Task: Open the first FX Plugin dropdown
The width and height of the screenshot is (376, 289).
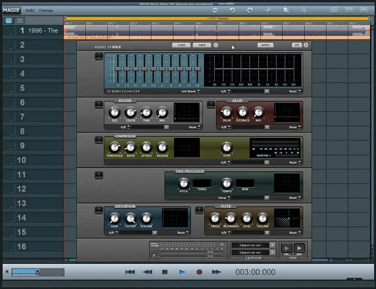Action: [x=272, y=245]
